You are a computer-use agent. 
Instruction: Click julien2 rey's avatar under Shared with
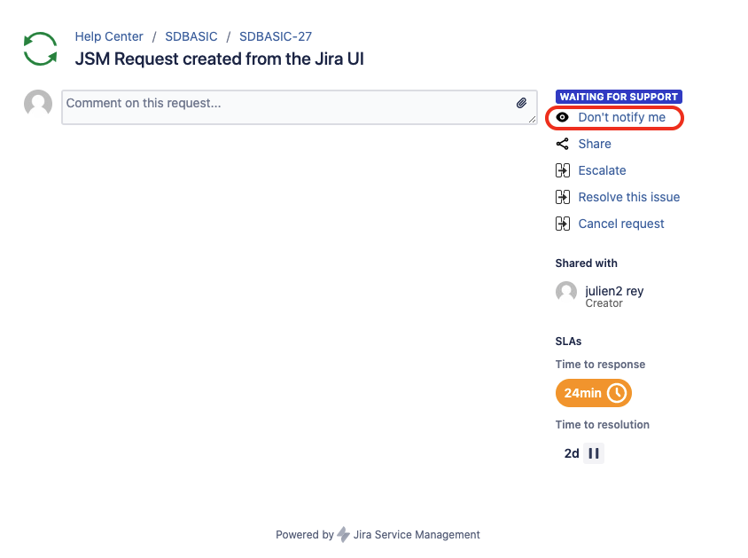tap(566, 292)
